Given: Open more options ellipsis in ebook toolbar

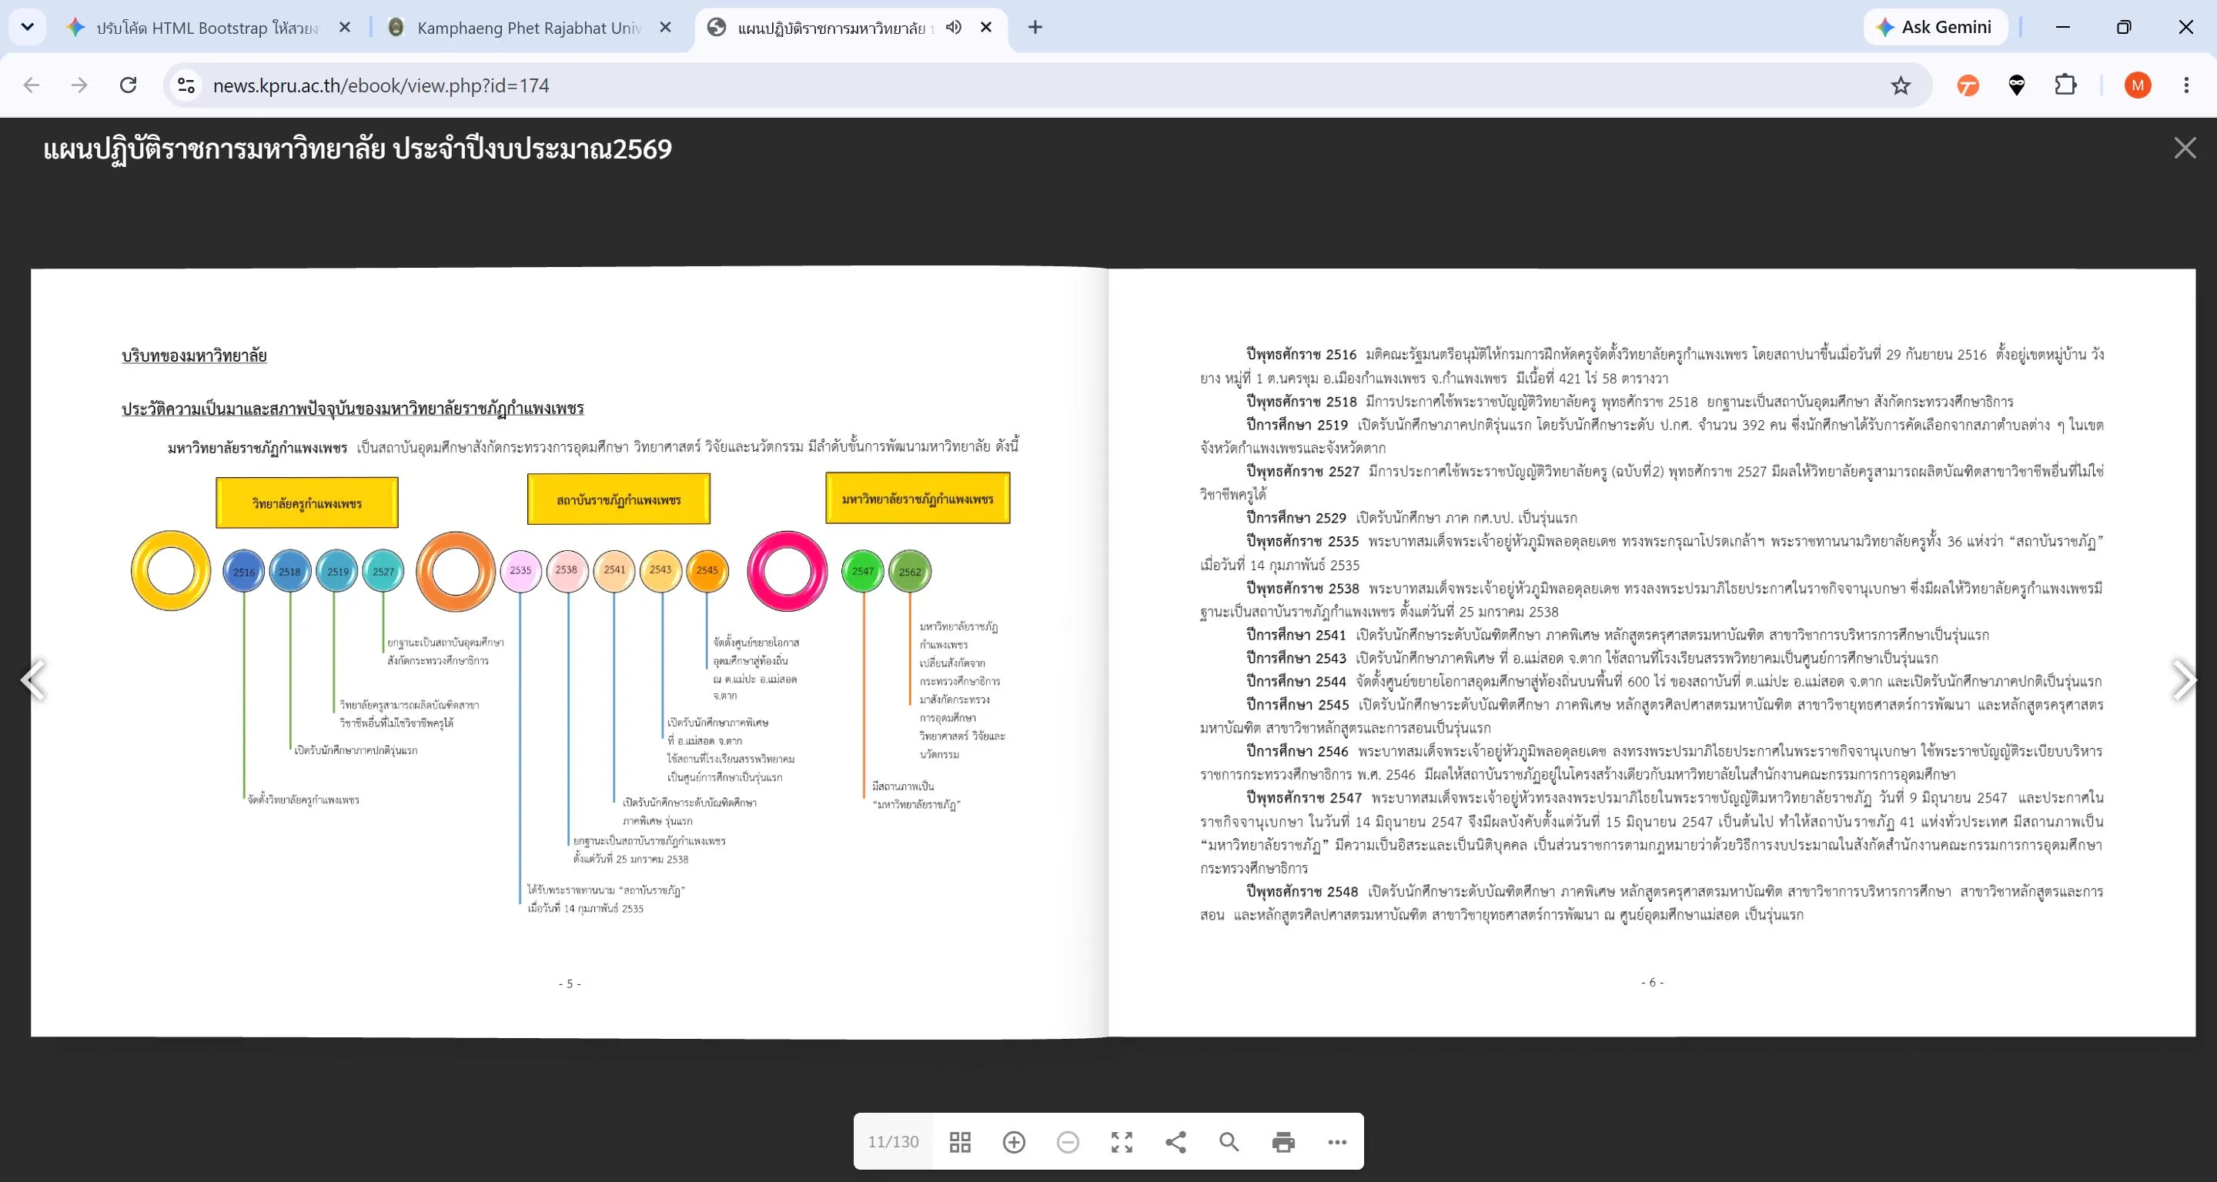Looking at the screenshot, I should point(1336,1141).
